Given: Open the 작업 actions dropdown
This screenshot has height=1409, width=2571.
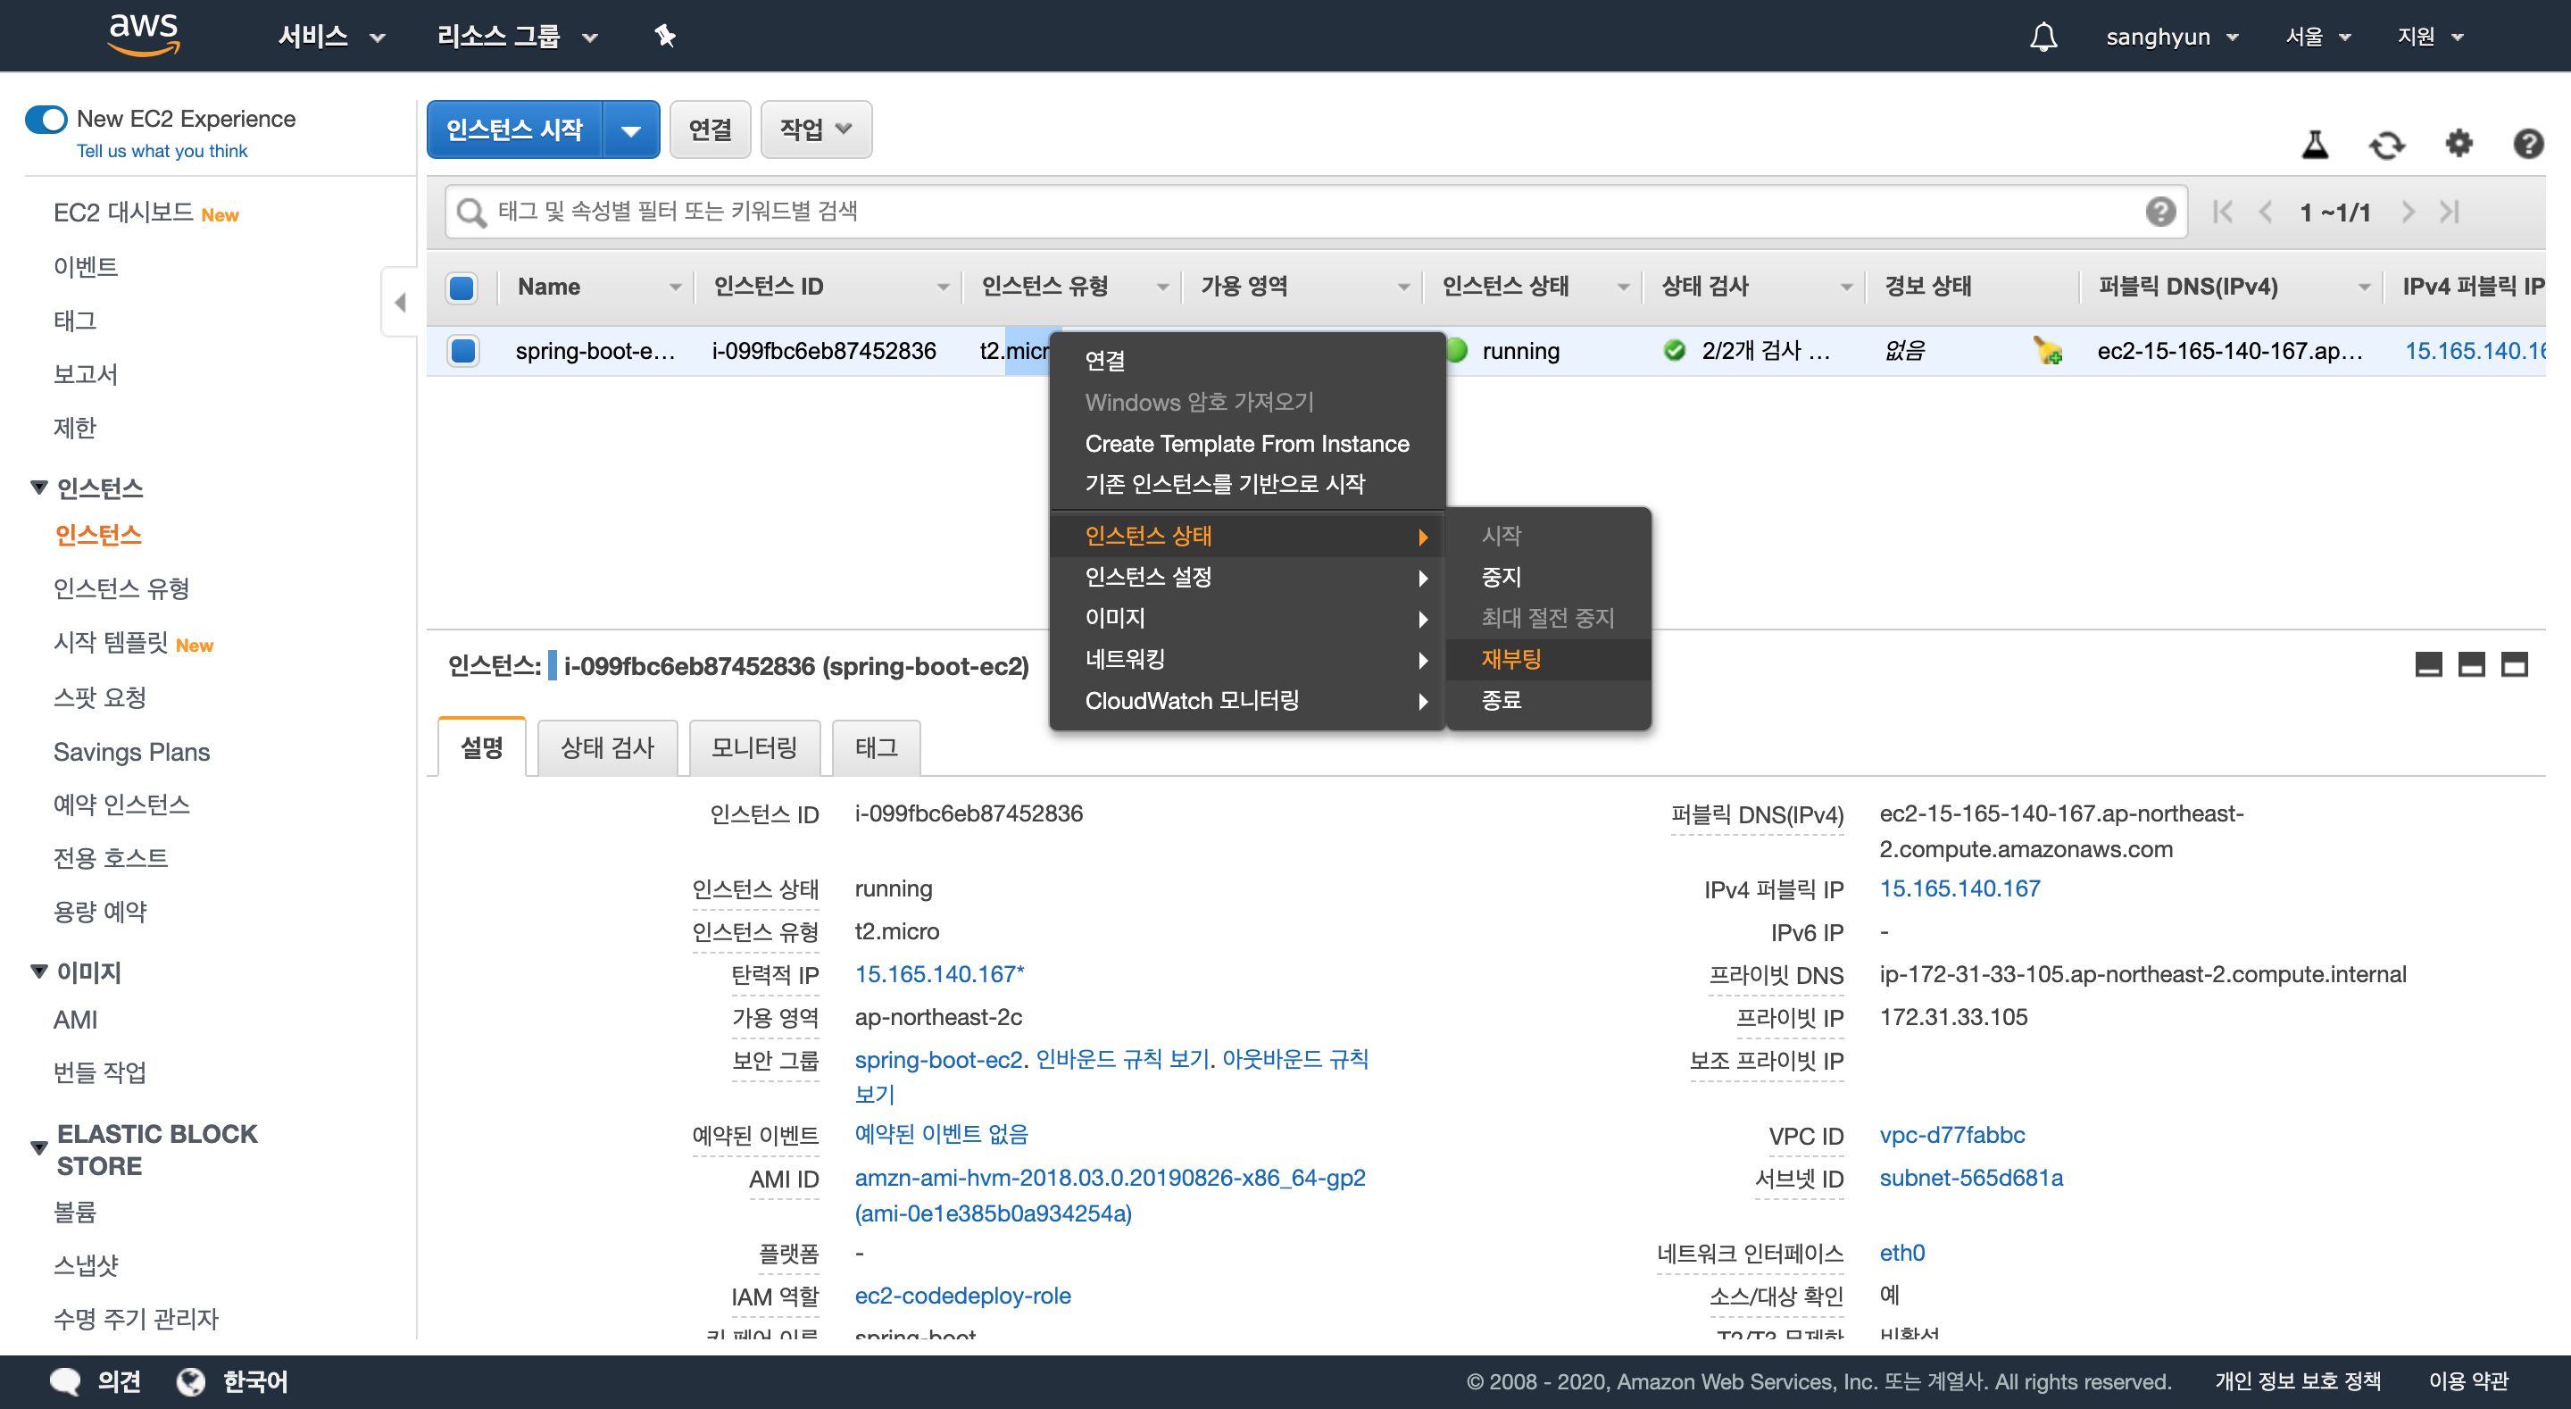Looking at the screenshot, I should 814,129.
